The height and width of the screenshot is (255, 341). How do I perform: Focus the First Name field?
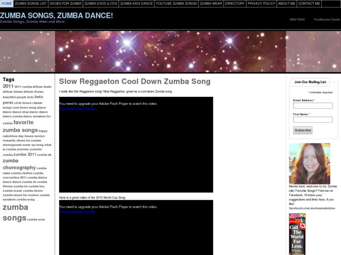(x=313, y=120)
